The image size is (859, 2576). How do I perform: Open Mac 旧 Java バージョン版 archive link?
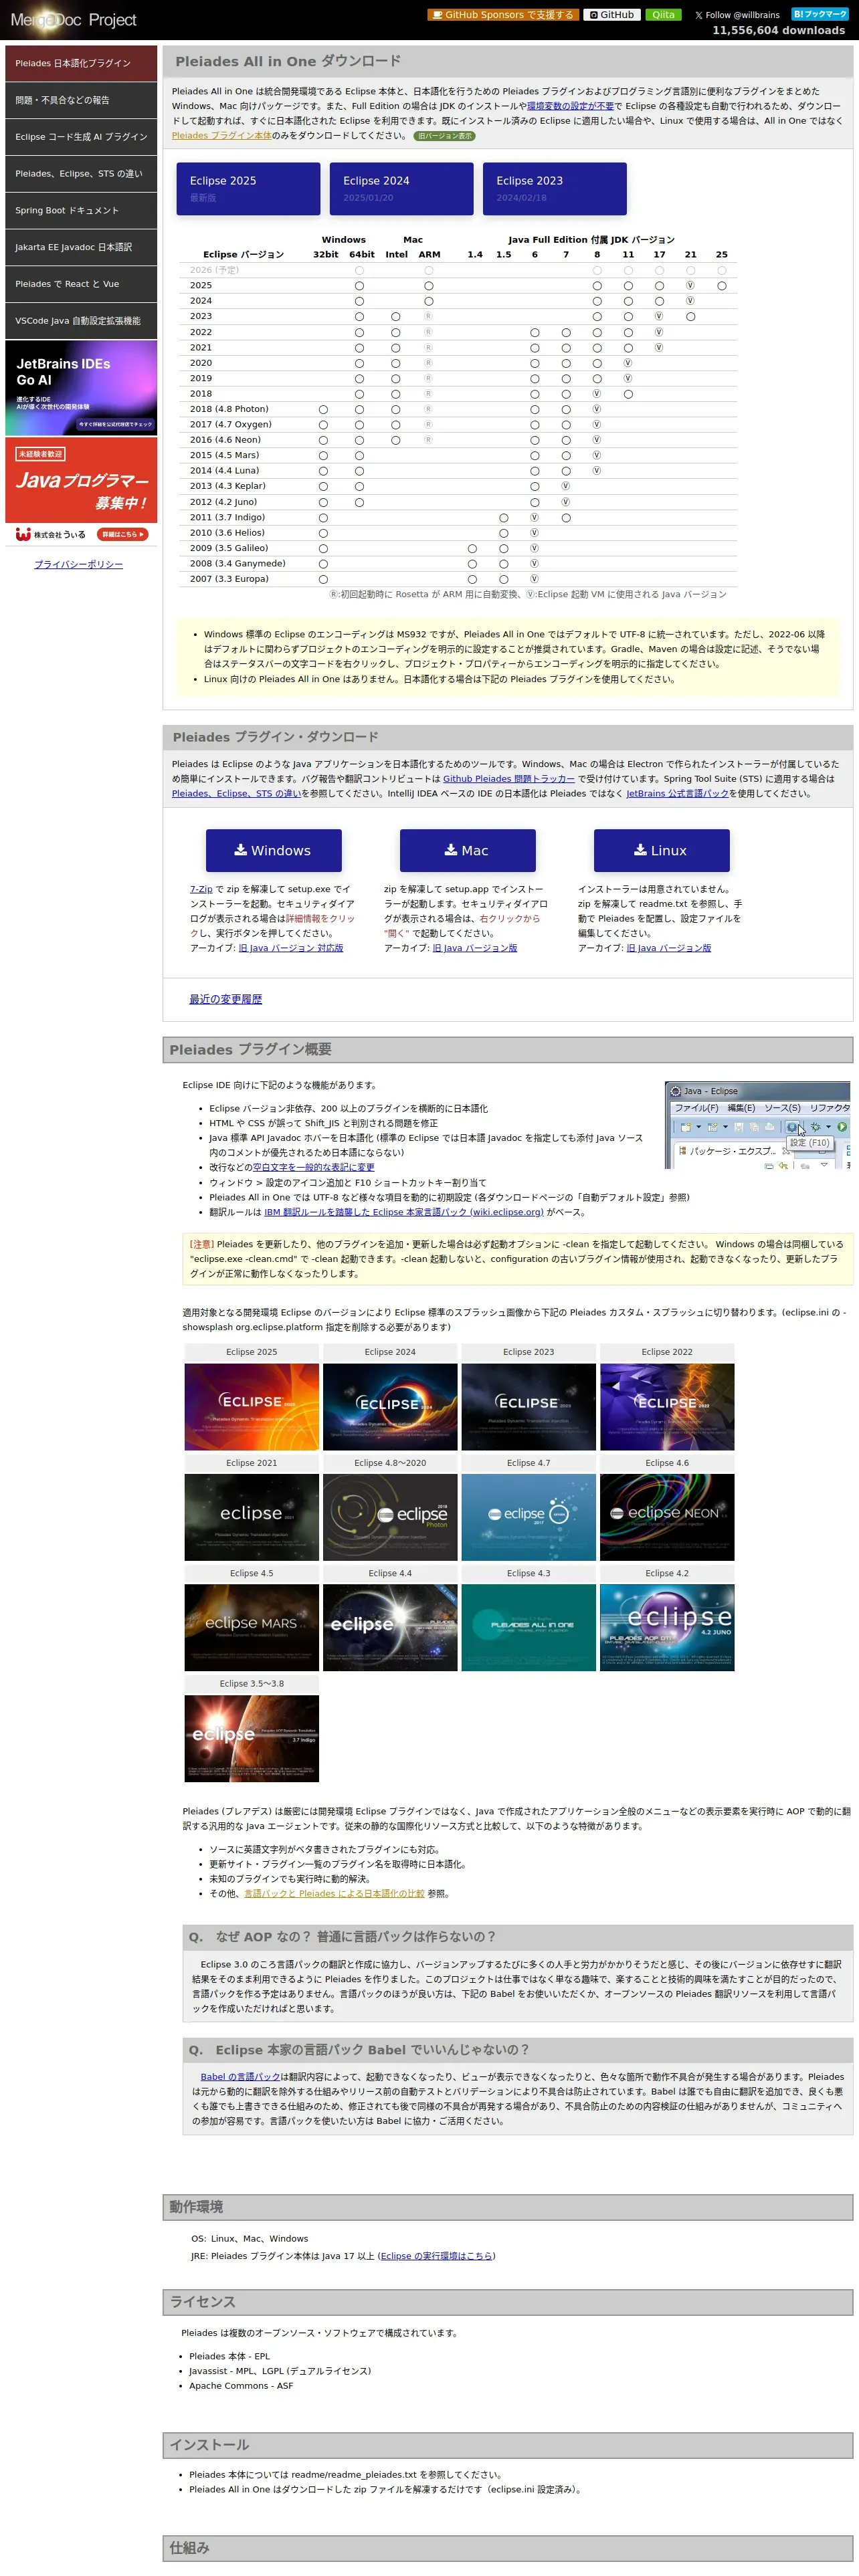click(x=475, y=948)
